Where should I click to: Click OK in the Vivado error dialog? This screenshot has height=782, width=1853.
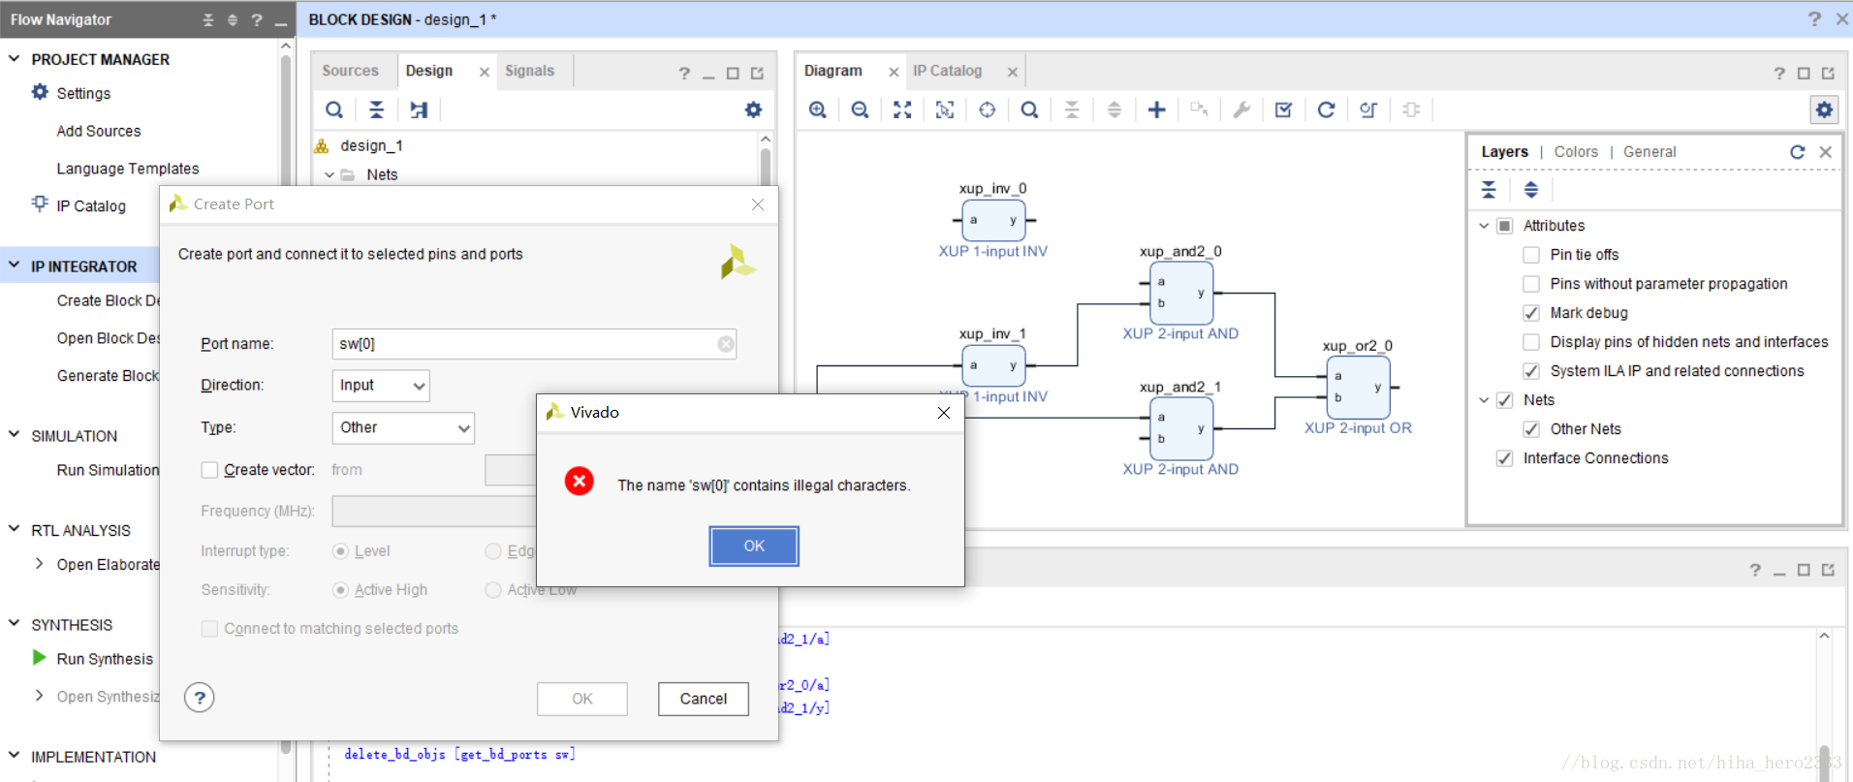point(754,546)
